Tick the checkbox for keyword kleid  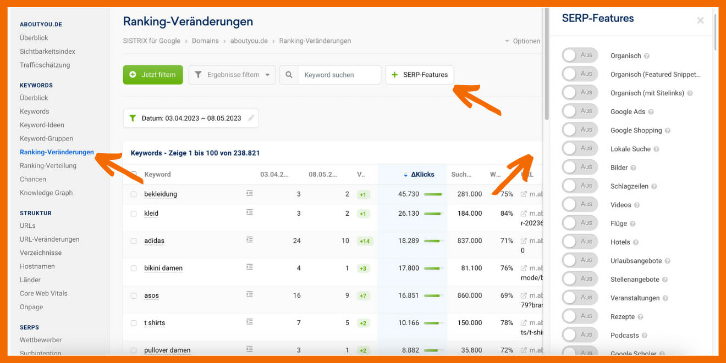coord(134,214)
